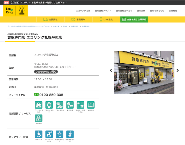The image size is (185, 145).
Task: Select the 宅配買取 tab
Action: tap(78, 19)
